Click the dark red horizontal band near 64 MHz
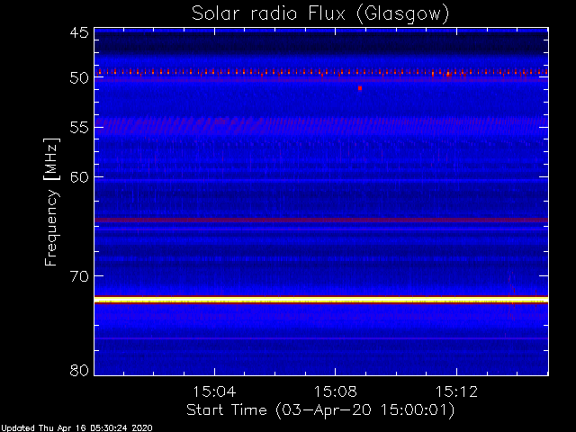576x432 pixels. click(321, 220)
